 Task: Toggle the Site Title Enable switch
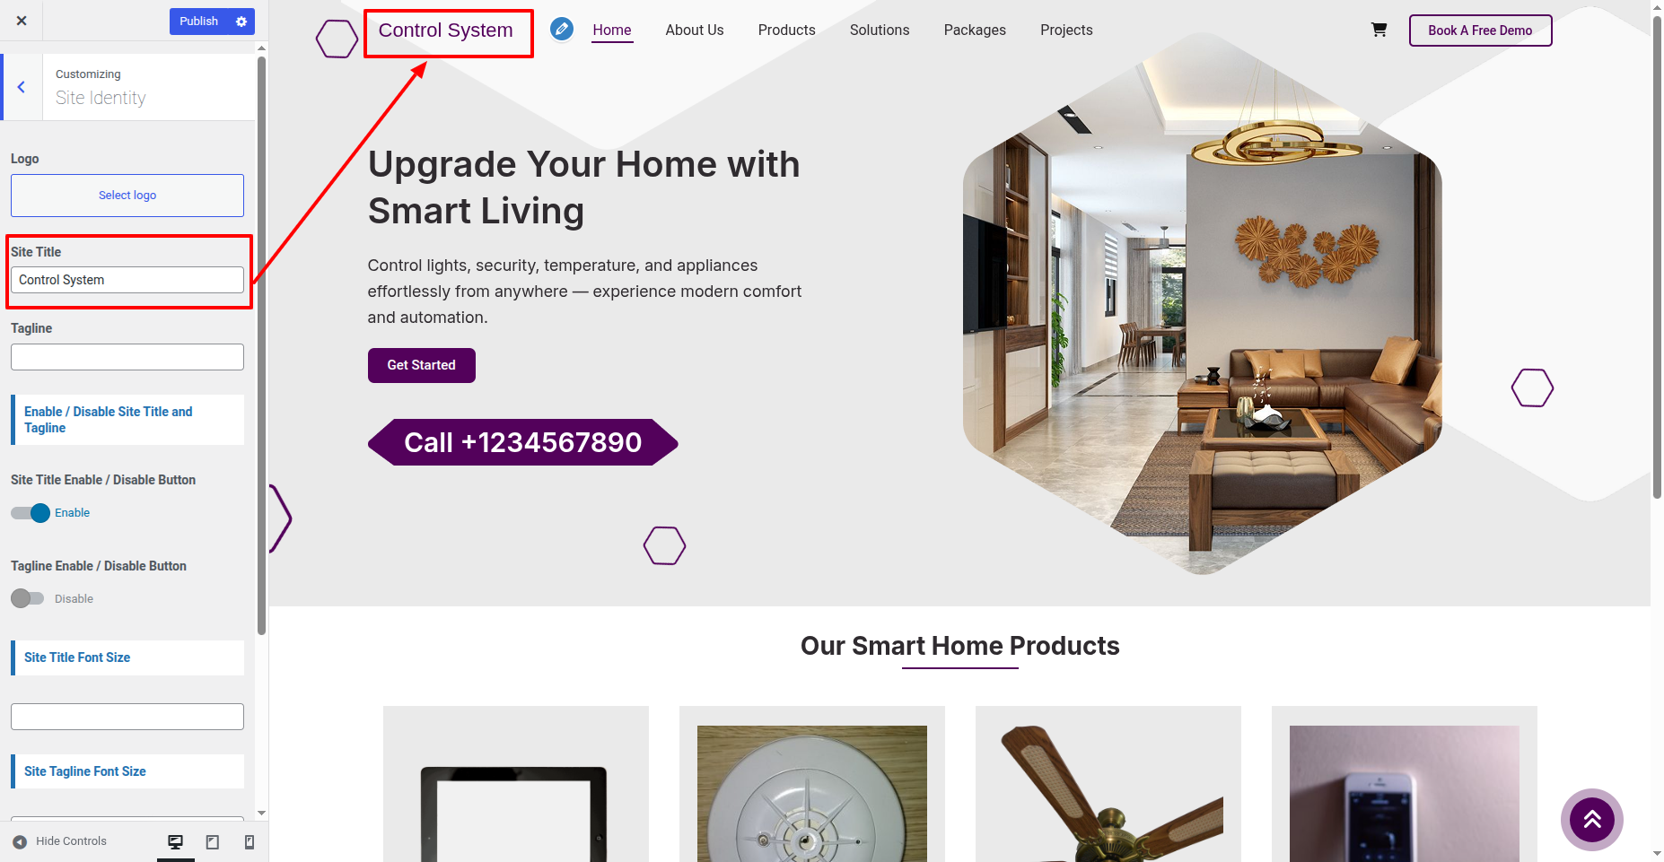30,513
